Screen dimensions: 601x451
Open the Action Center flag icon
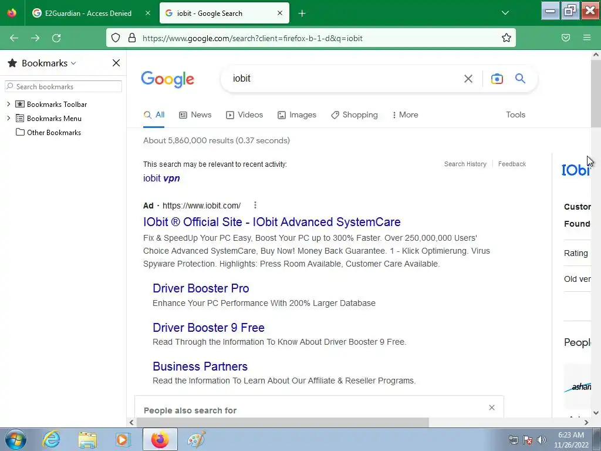click(528, 440)
